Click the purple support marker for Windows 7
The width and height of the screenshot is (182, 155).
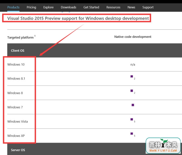pos(133,105)
